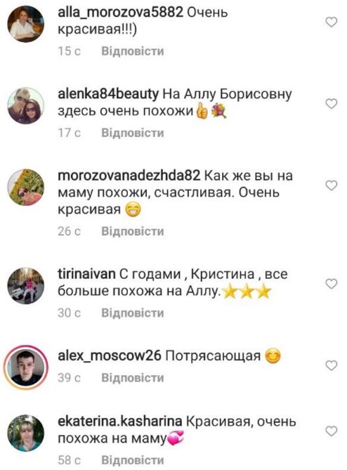Viewport: 347px width, 470px height.
Task: Like tirinaivan's comment about Кристина
Action: pos(332,284)
